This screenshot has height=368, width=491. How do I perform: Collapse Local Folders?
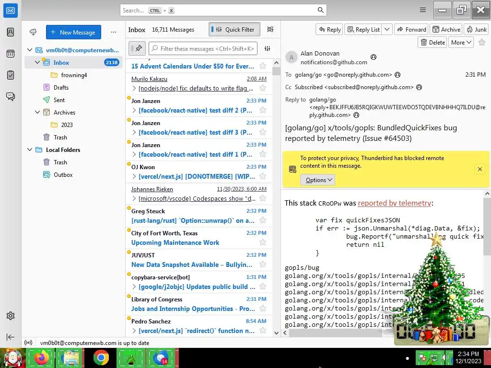(x=30, y=149)
